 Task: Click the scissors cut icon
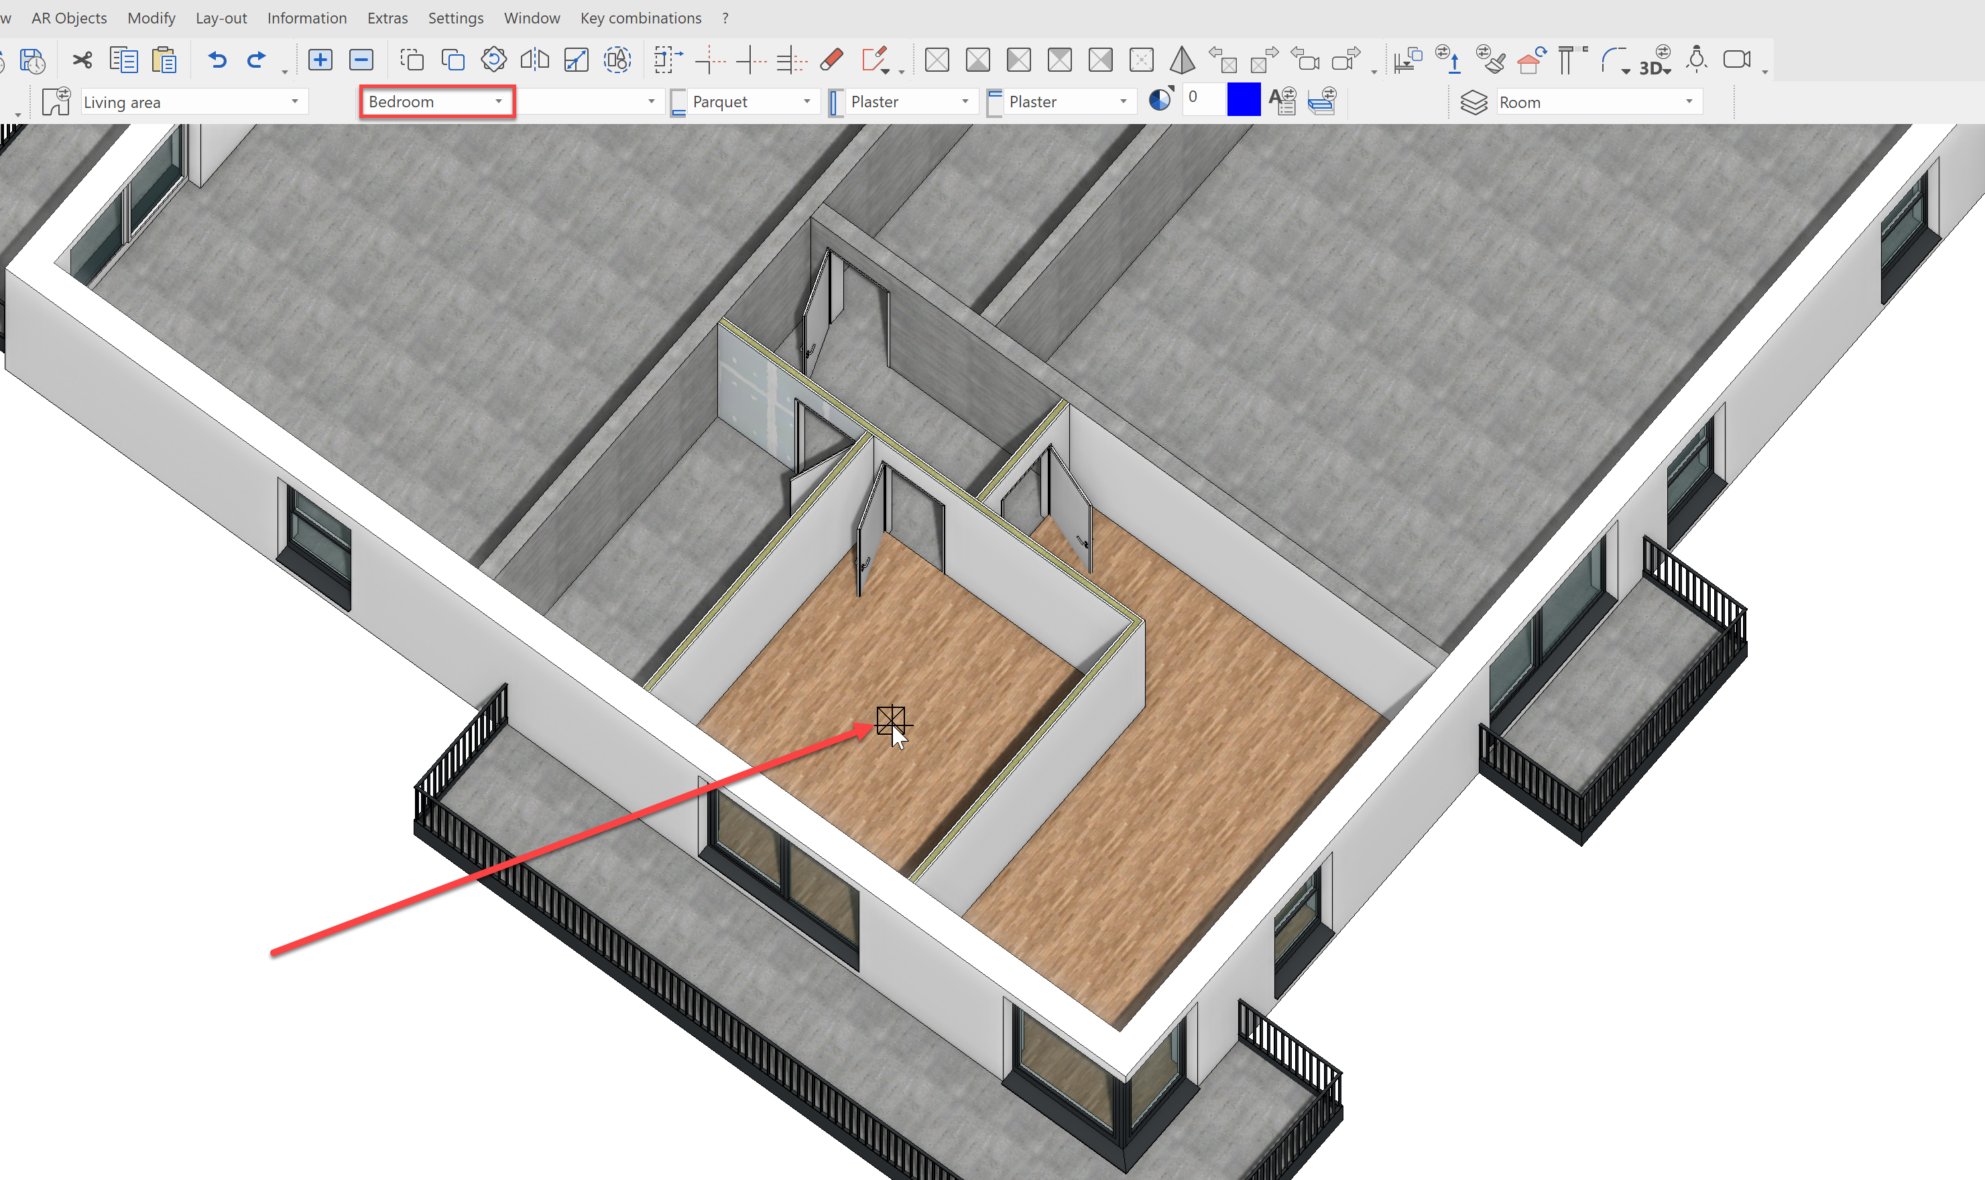click(82, 60)
